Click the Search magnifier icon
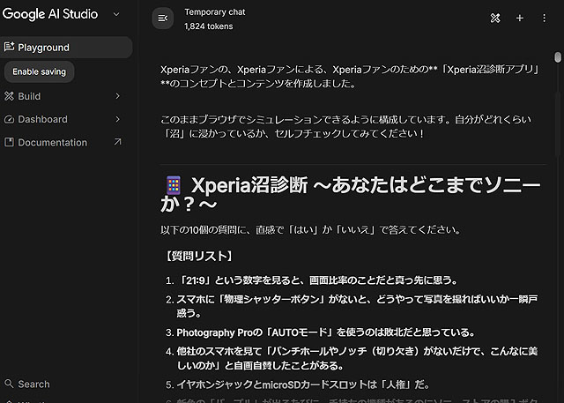564x403 pixels. click(10, 384)
